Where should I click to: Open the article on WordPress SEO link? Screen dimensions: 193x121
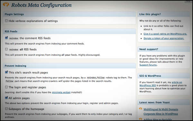161,84
